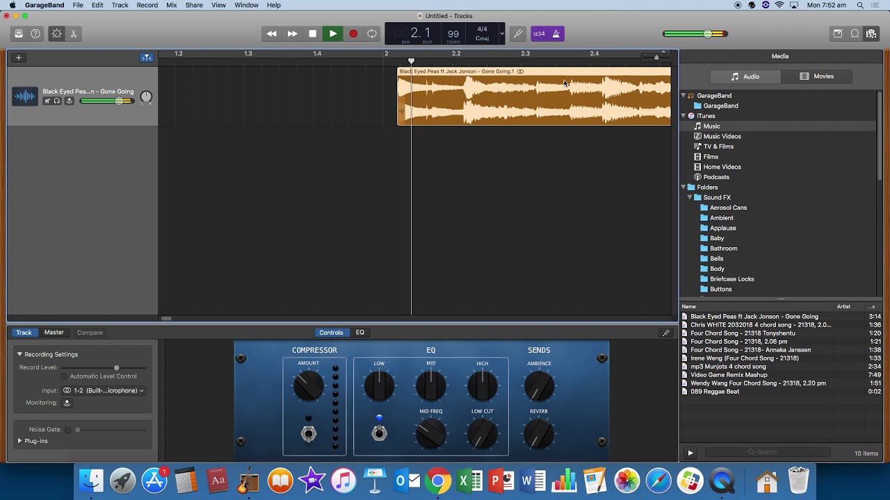Open the Input 1-2 dropdown

point(104,390)
